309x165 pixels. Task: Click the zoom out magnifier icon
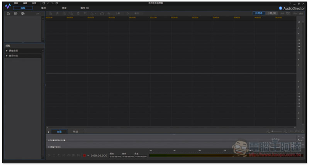point(268,131)
